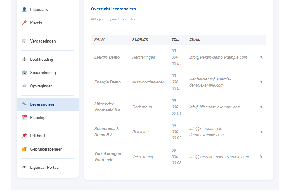The width and height of the screenshot is (287, 194).
Task: Click the pencil icon for Schoonmaak Demo BV
Action: pyautogui.click(x=262, y=132)
